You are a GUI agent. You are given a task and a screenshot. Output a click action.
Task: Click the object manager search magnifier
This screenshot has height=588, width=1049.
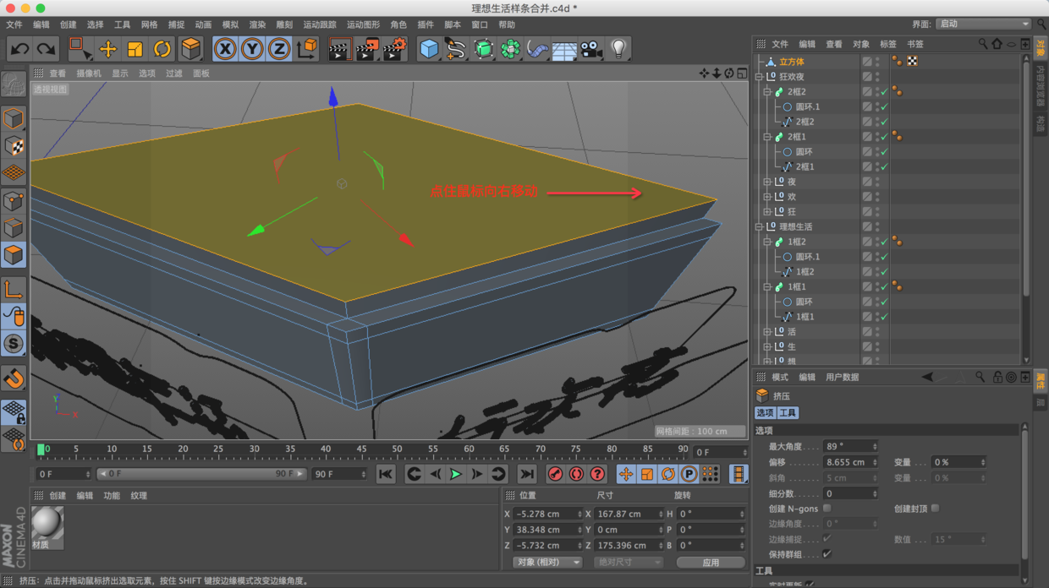click(983, 44)
